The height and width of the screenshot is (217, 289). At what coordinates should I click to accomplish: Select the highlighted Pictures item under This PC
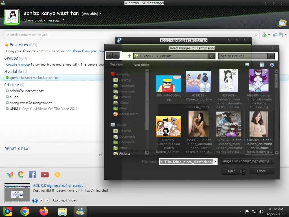(122, 153)
